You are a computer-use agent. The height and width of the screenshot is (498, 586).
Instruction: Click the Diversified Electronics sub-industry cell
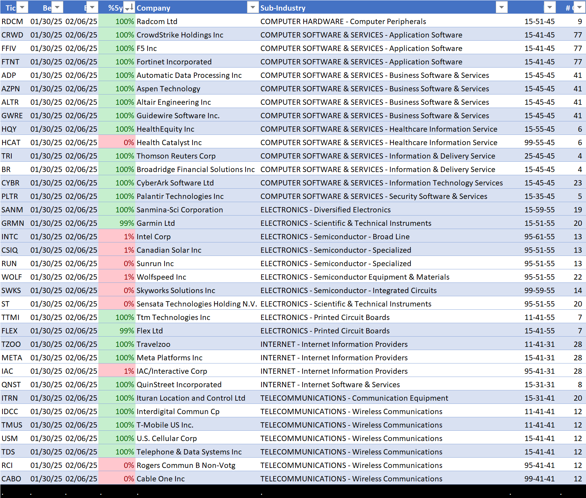click(x=384, y=210)
